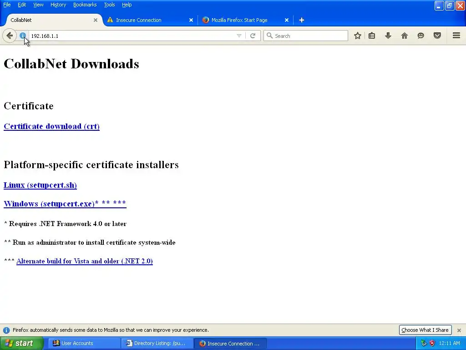Image resolution: width=466 pixels, height=350 pixels.
Task: Click Run as administrator note text
Action: point(90,242)
